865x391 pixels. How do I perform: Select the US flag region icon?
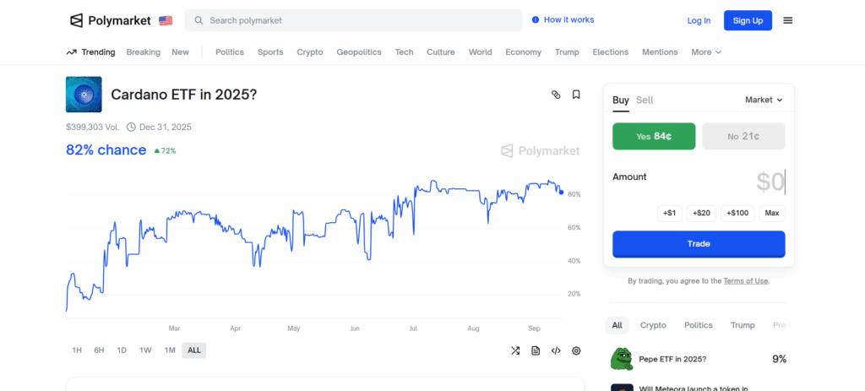pos(166,21)
